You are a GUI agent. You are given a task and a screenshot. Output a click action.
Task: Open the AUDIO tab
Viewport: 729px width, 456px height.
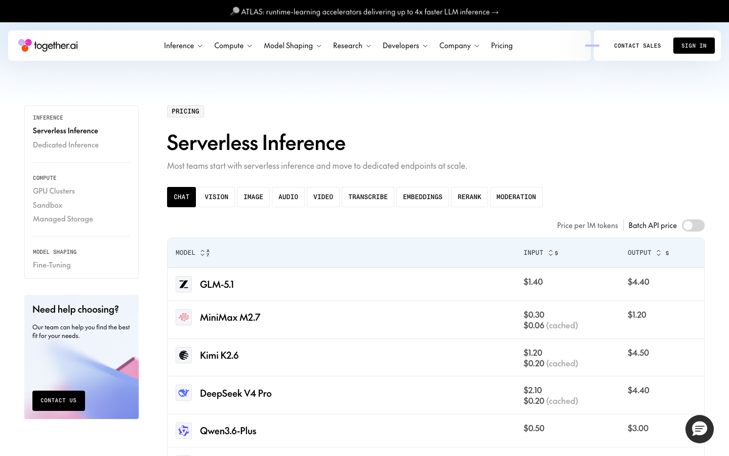coord(288,197)
